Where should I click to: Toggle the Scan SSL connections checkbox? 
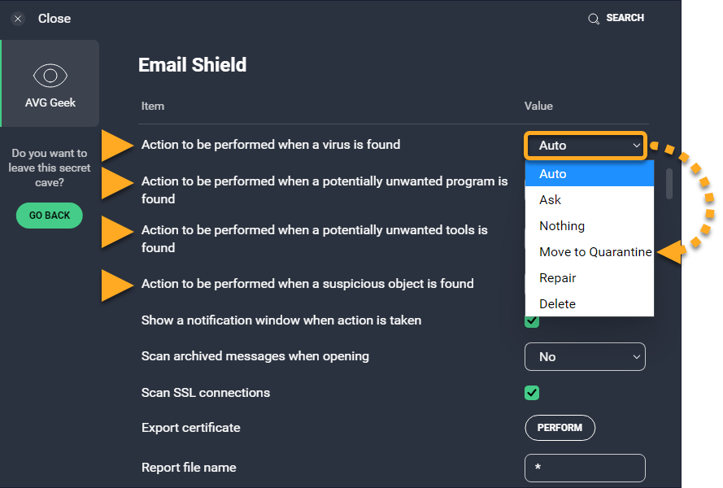coord(532,393)
